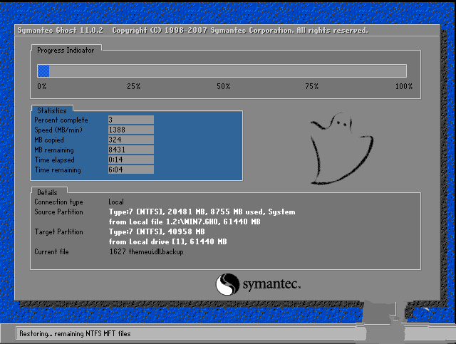Click the 50% mark under progress bar
This screenshot has height=344, width=456.
point(223,86)
